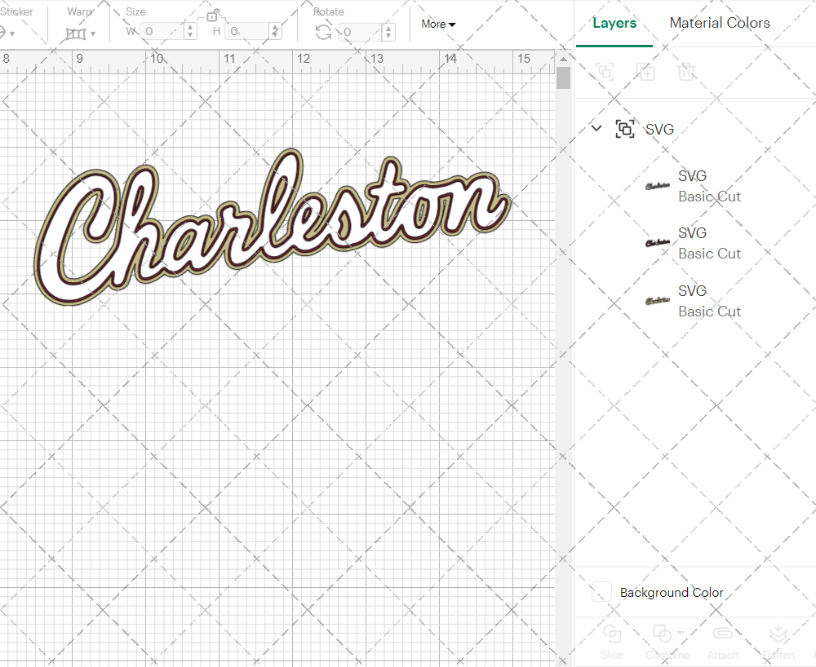
Task: Click the Warp grid icon
Action: [x=76, y=33]
